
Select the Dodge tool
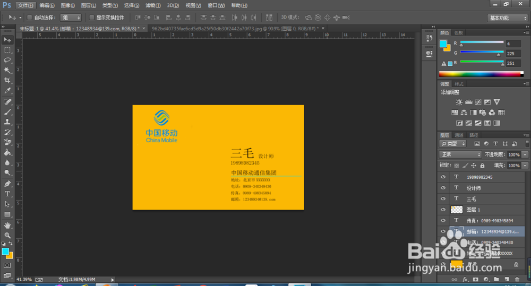[7, 172]
